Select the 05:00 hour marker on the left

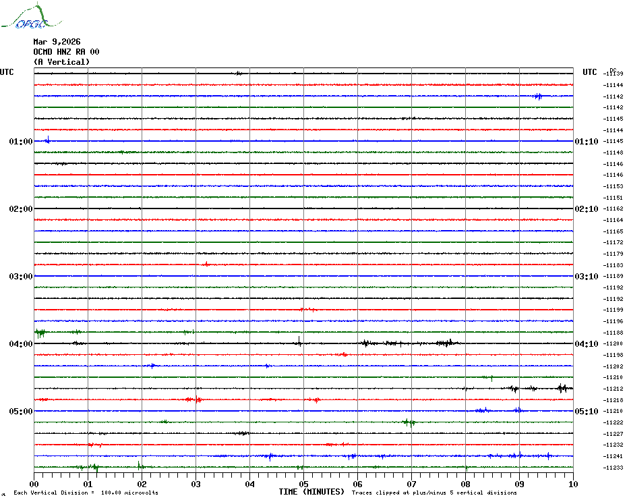pyautogui.click(x=21, y=412)
